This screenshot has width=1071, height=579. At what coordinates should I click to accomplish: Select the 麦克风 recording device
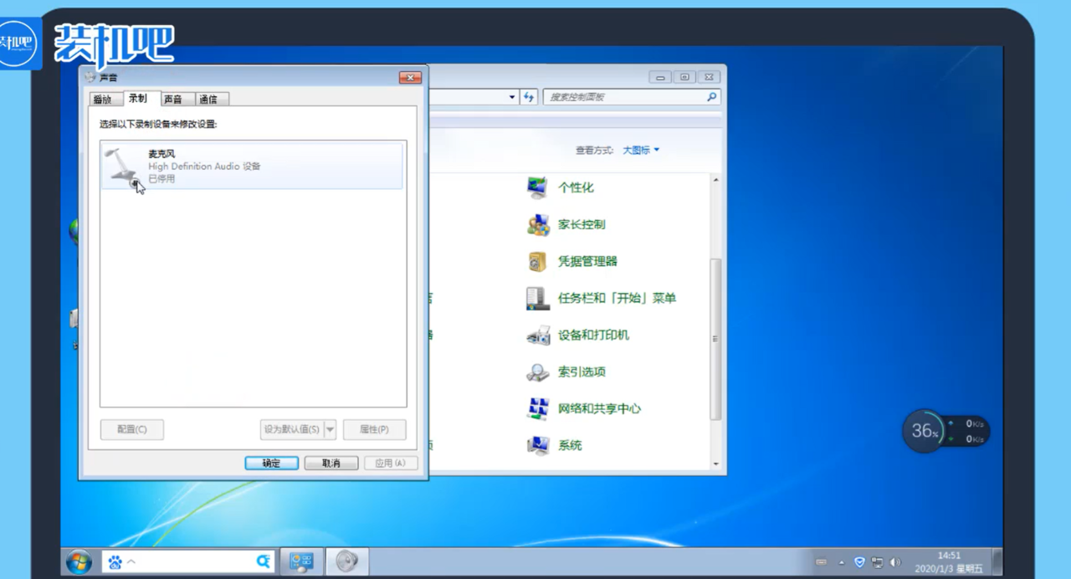pos(252,166)
